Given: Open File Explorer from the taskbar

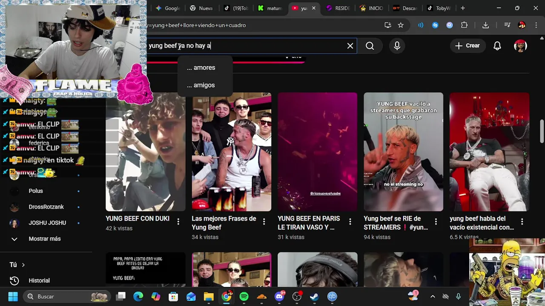Looking at the screenshot, I should (x=208, y=296).
